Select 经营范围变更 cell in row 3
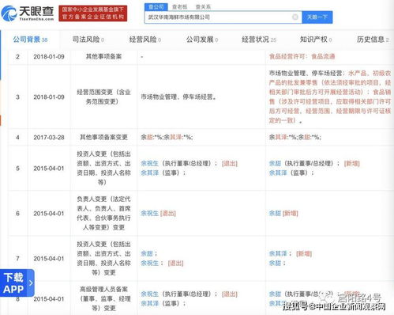The image size is (394, 315). 103,97
